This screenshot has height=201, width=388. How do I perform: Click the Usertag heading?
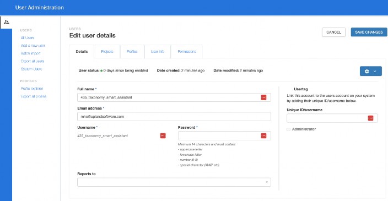pyautogui.click(x=301, y=89)
